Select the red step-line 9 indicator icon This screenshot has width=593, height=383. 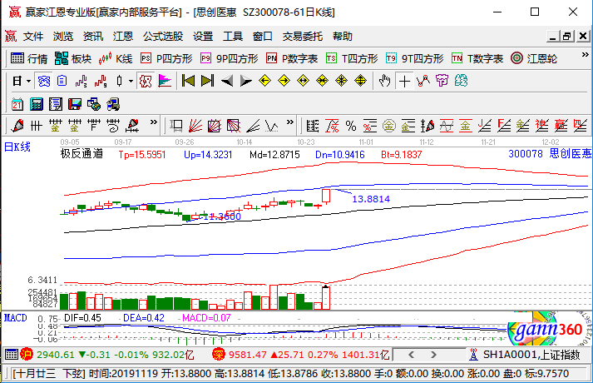tap(101, 81)
